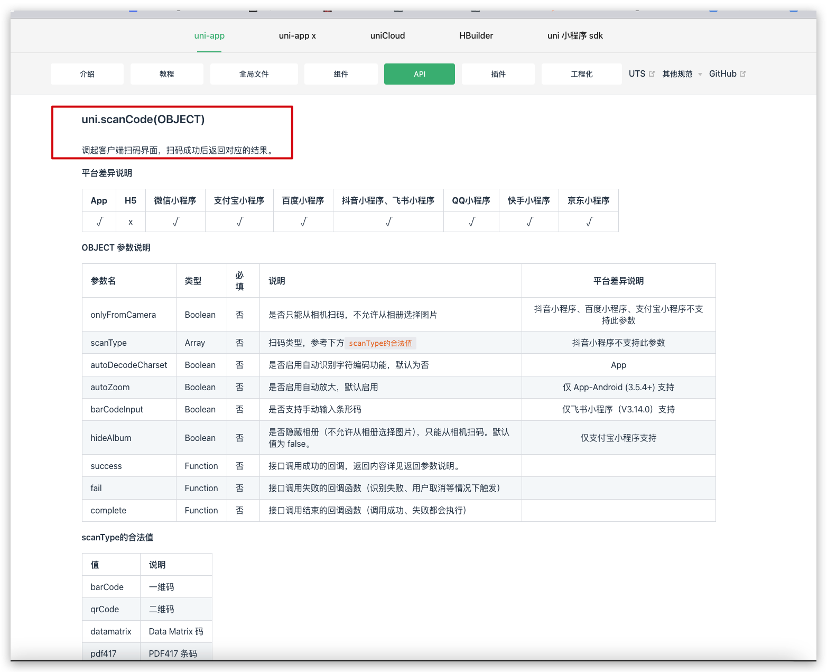Click the external-link icon next to UTS

pos(652,74)
